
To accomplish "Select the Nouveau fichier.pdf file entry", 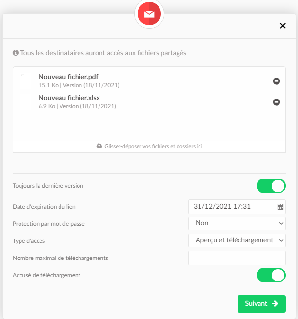I will click(x=79, y=81).
